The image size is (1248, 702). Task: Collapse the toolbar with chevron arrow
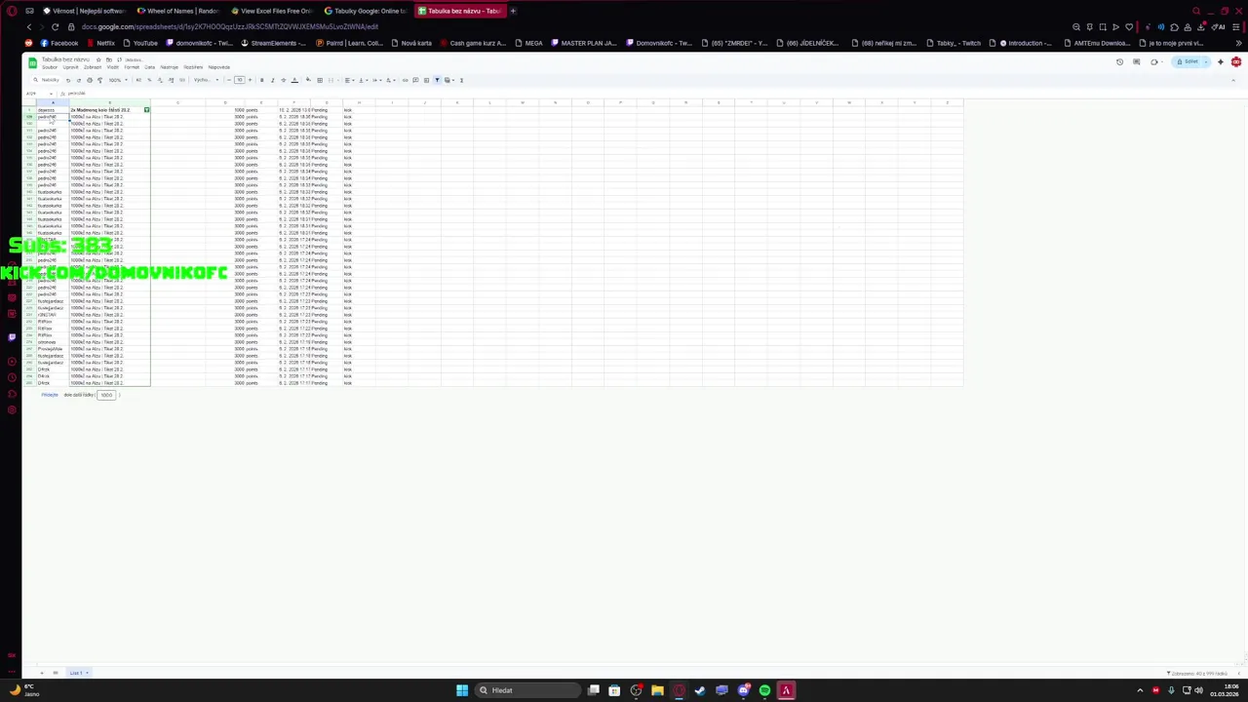(1233, 80)
